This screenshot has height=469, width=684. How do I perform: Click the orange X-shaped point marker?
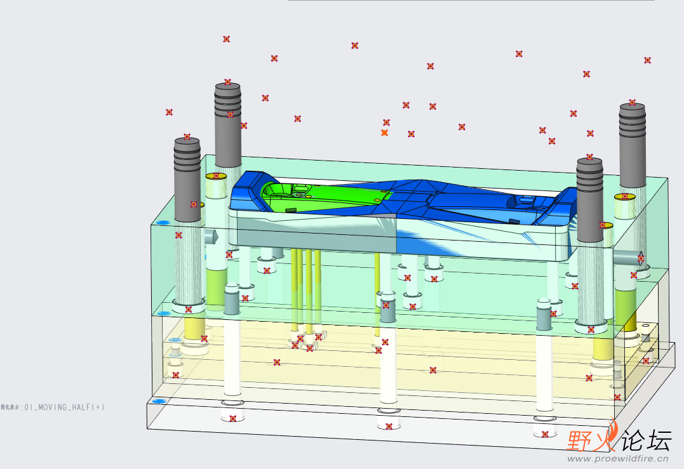(384, 133)
